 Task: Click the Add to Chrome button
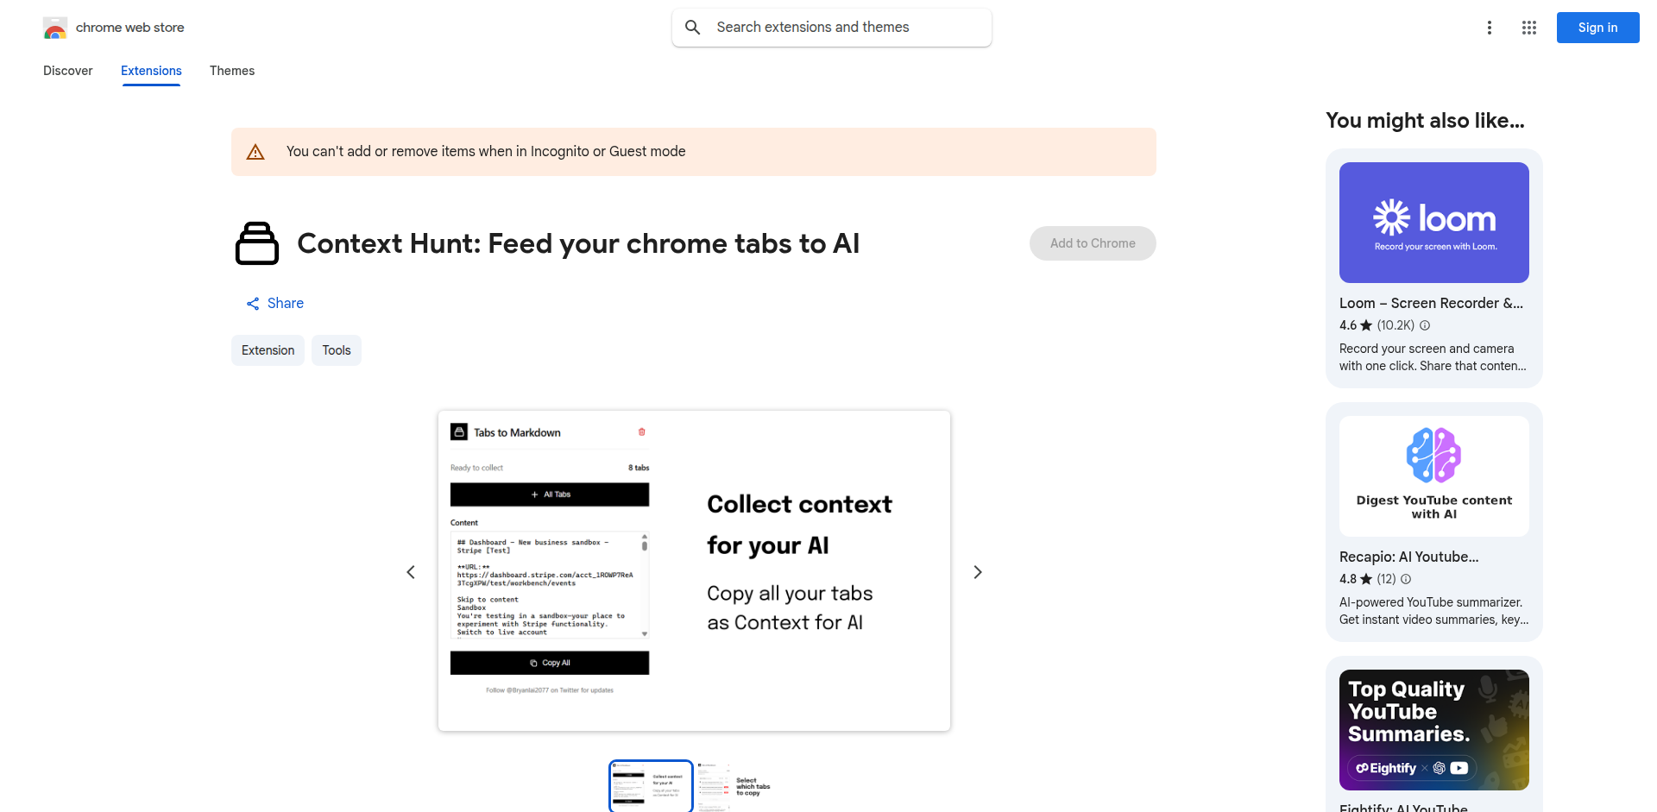pyautogui.click(x=1093, y=243)
